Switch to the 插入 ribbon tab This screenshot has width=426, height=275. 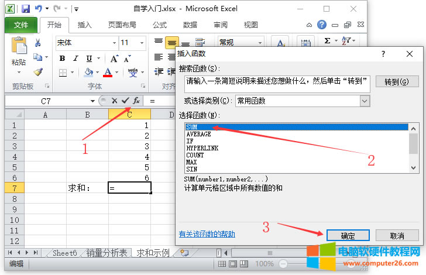[x=84, y=25]
